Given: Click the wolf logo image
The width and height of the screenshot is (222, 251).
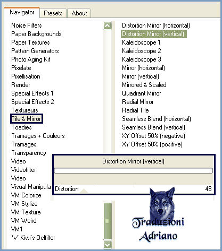Looking at the screenshot, I should click(x=162, y=203).
